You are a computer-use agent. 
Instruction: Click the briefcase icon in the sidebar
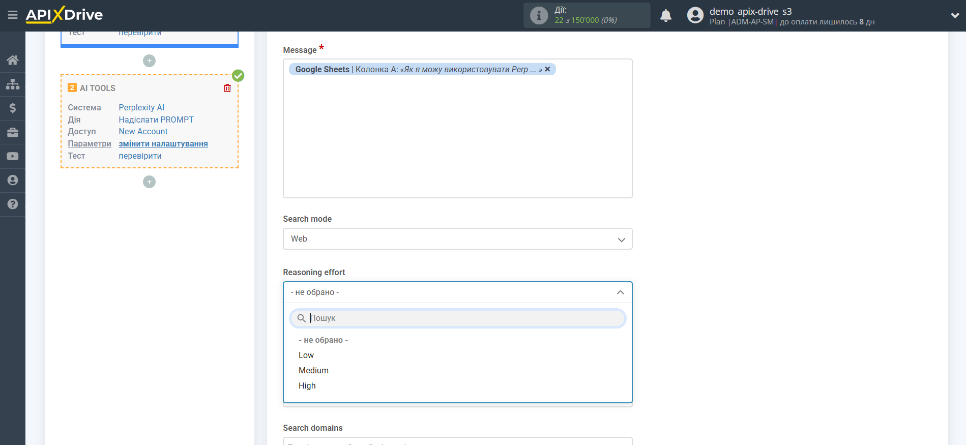click(x=13, y=132)
